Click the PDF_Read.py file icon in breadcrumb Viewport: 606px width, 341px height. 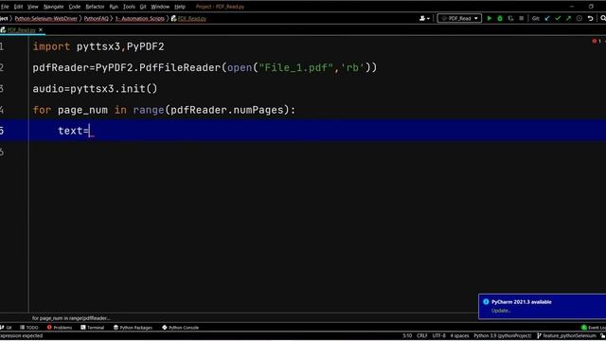click(x=174, y=18)
